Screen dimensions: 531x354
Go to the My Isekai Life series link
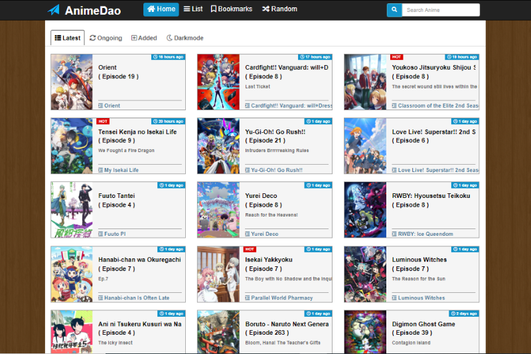(119, 170)
